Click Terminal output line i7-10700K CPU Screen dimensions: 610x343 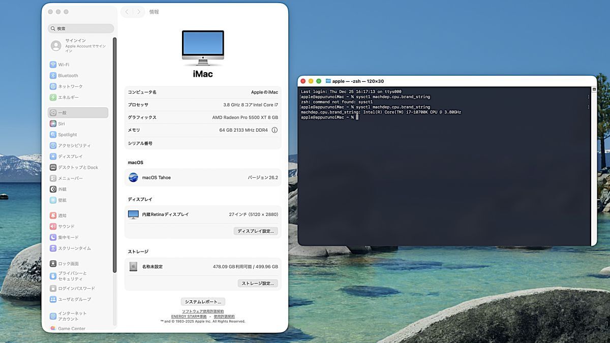tap(381, 112)
